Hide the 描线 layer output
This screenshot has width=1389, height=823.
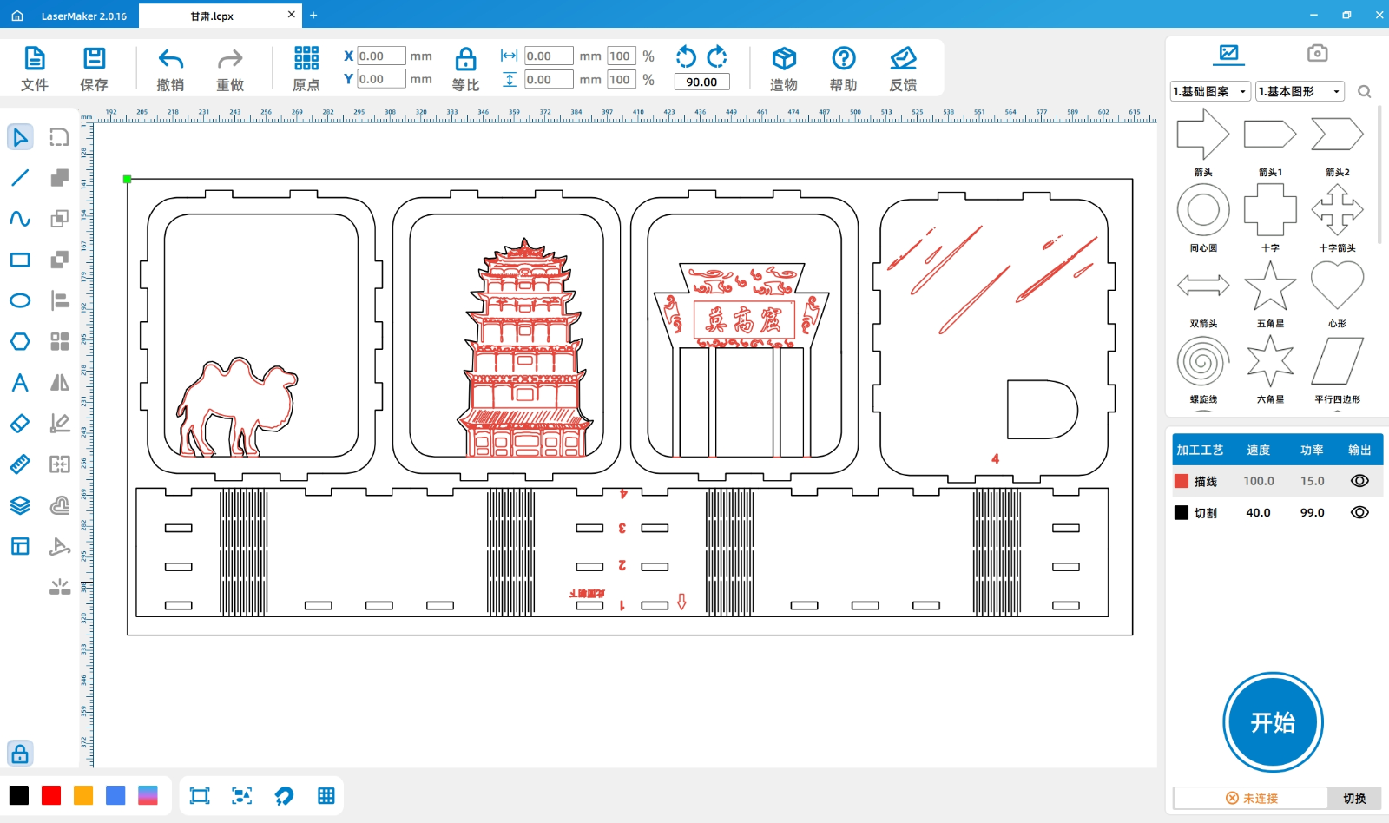coord(1359,481)
